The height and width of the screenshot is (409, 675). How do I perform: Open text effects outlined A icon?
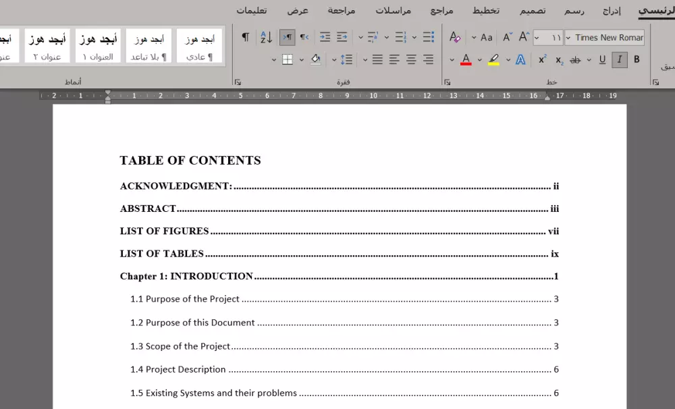[x=520, y=60]
